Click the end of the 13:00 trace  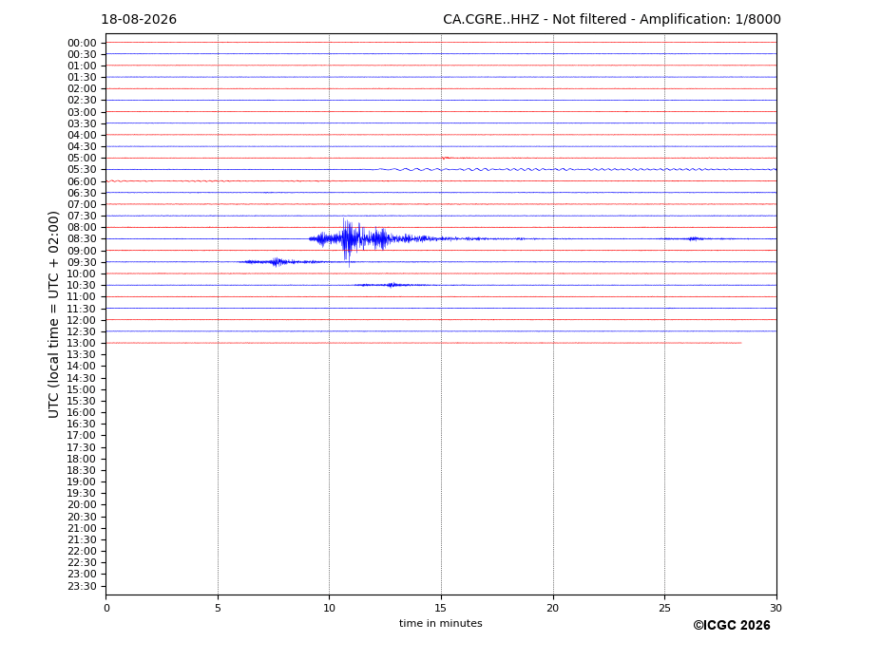740,343
